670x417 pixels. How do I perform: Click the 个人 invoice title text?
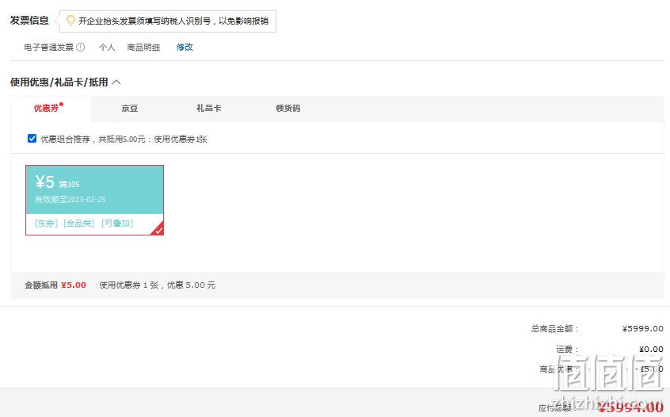click(107, 47)
